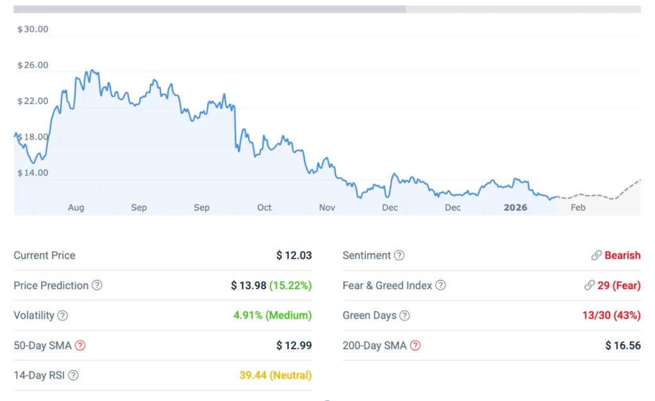Open the Sentiment help icon
655x401 pixels.
point(399,255)
